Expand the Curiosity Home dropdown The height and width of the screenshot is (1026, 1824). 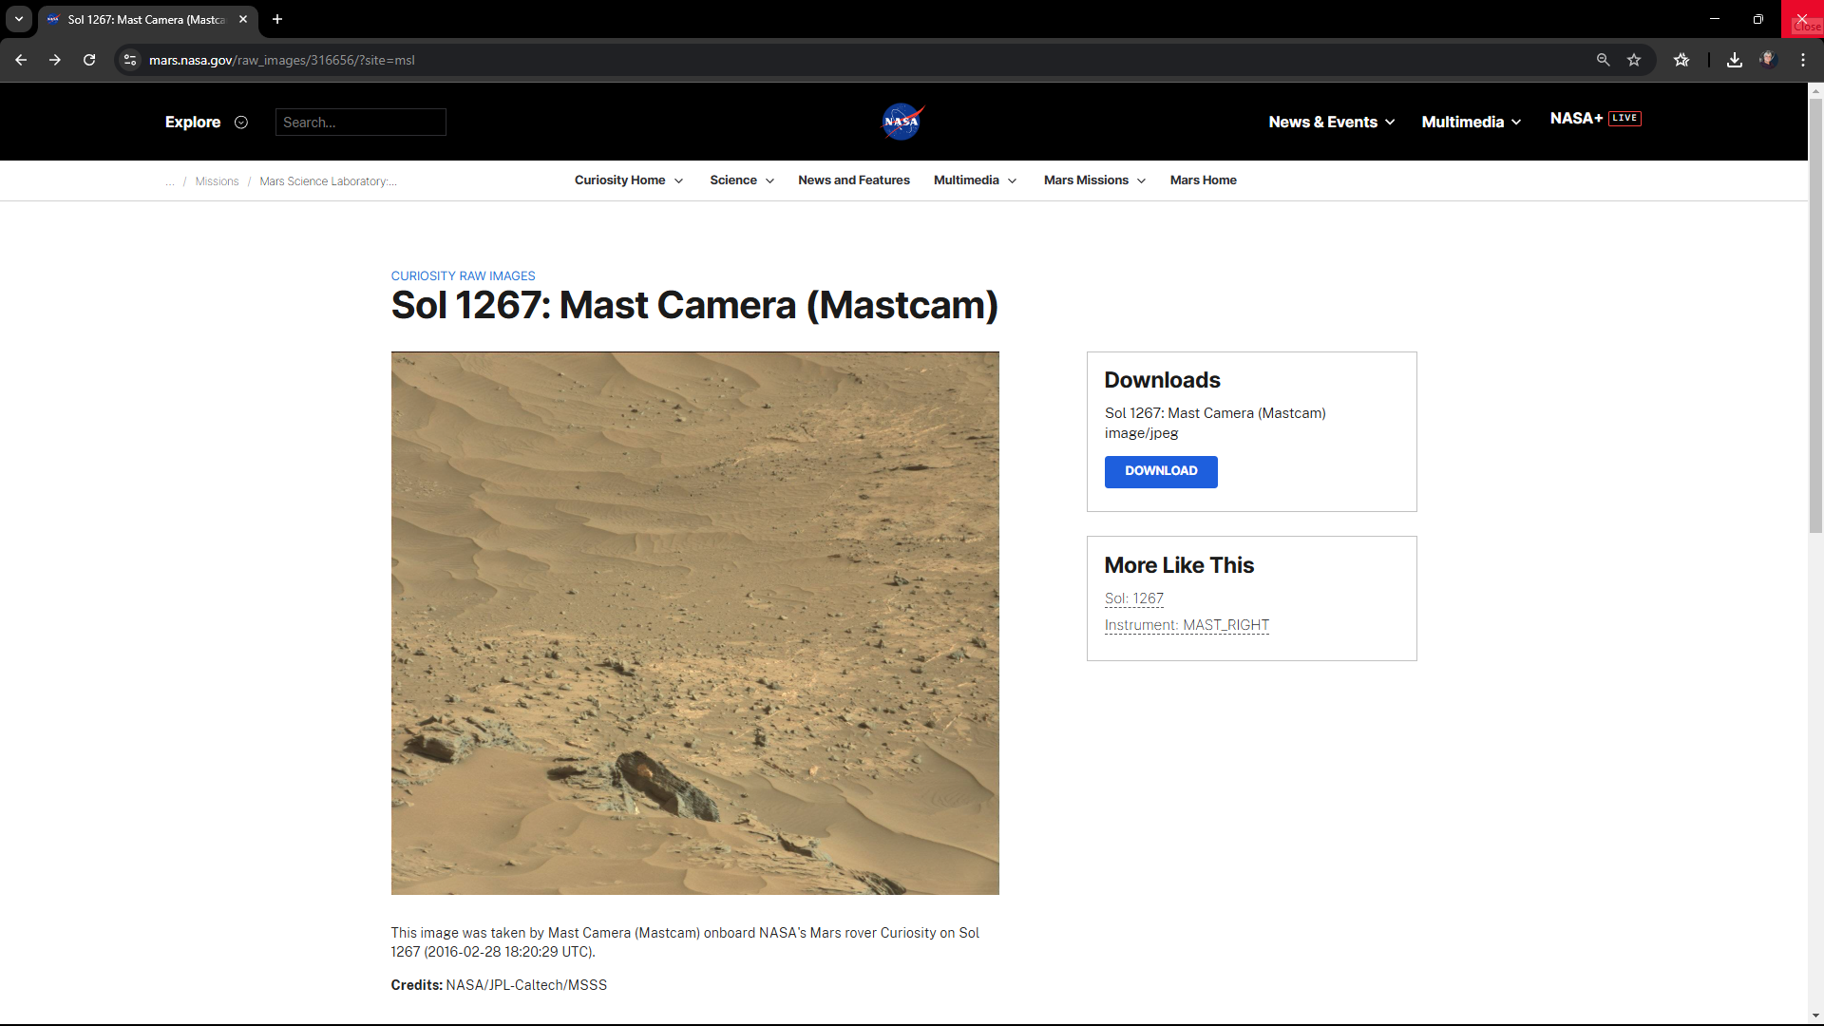[628, 180]
